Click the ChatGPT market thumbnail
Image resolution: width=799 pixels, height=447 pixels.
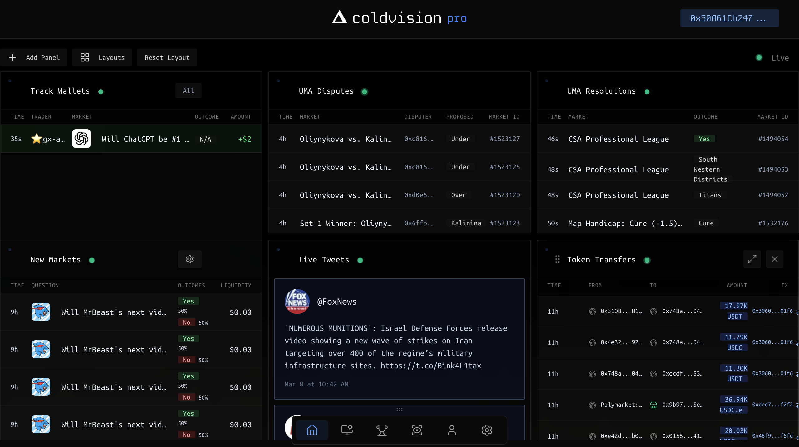(81, 139)
